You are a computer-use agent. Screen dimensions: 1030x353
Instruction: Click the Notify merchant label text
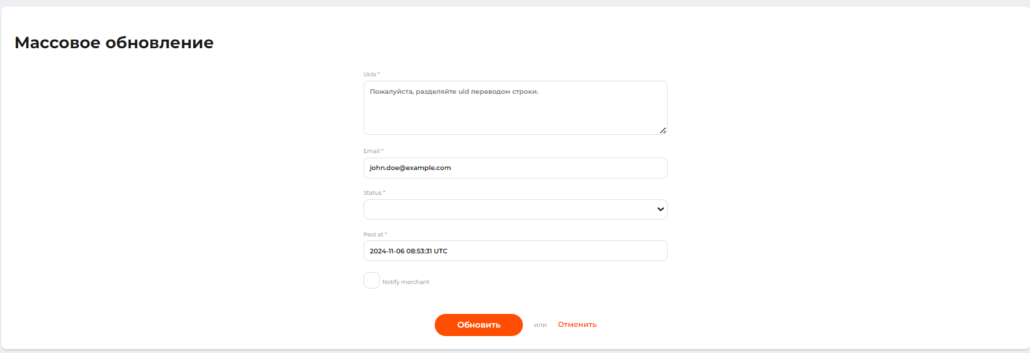click(405, 282)
